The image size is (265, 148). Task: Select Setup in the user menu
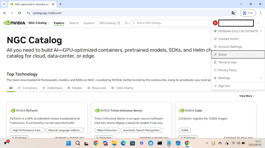pyautogui.click(x=238, y=55)
